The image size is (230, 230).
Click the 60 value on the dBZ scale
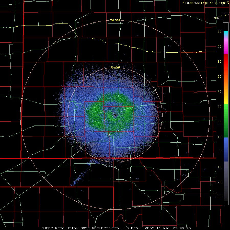pyautogui.click(x=220, y=61)
